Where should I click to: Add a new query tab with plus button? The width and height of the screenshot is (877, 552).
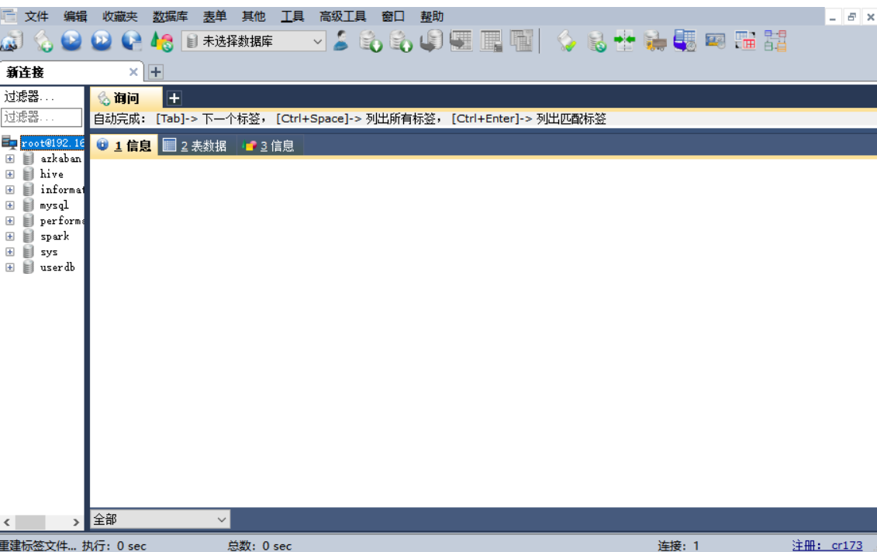[174, 98]
